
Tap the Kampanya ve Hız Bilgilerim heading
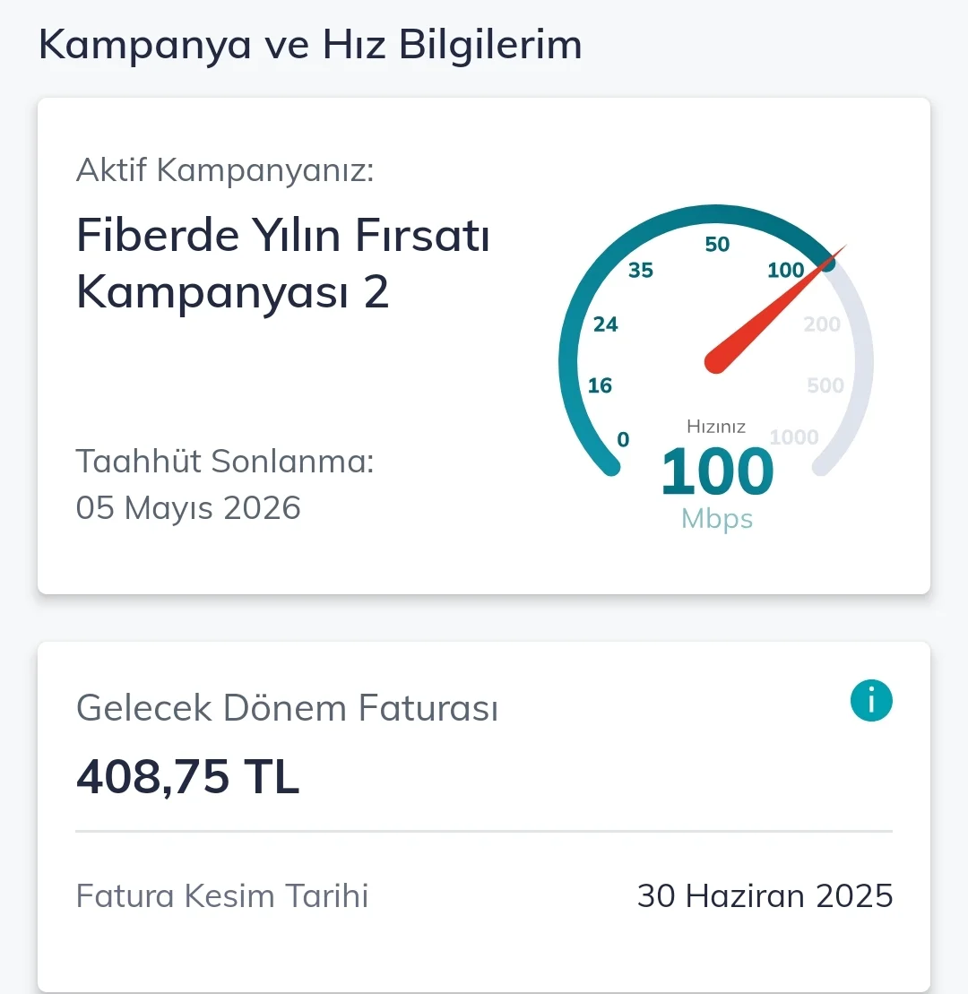310,45
